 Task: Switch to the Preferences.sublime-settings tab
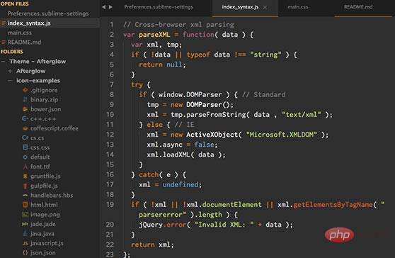(x=159, y=7)
